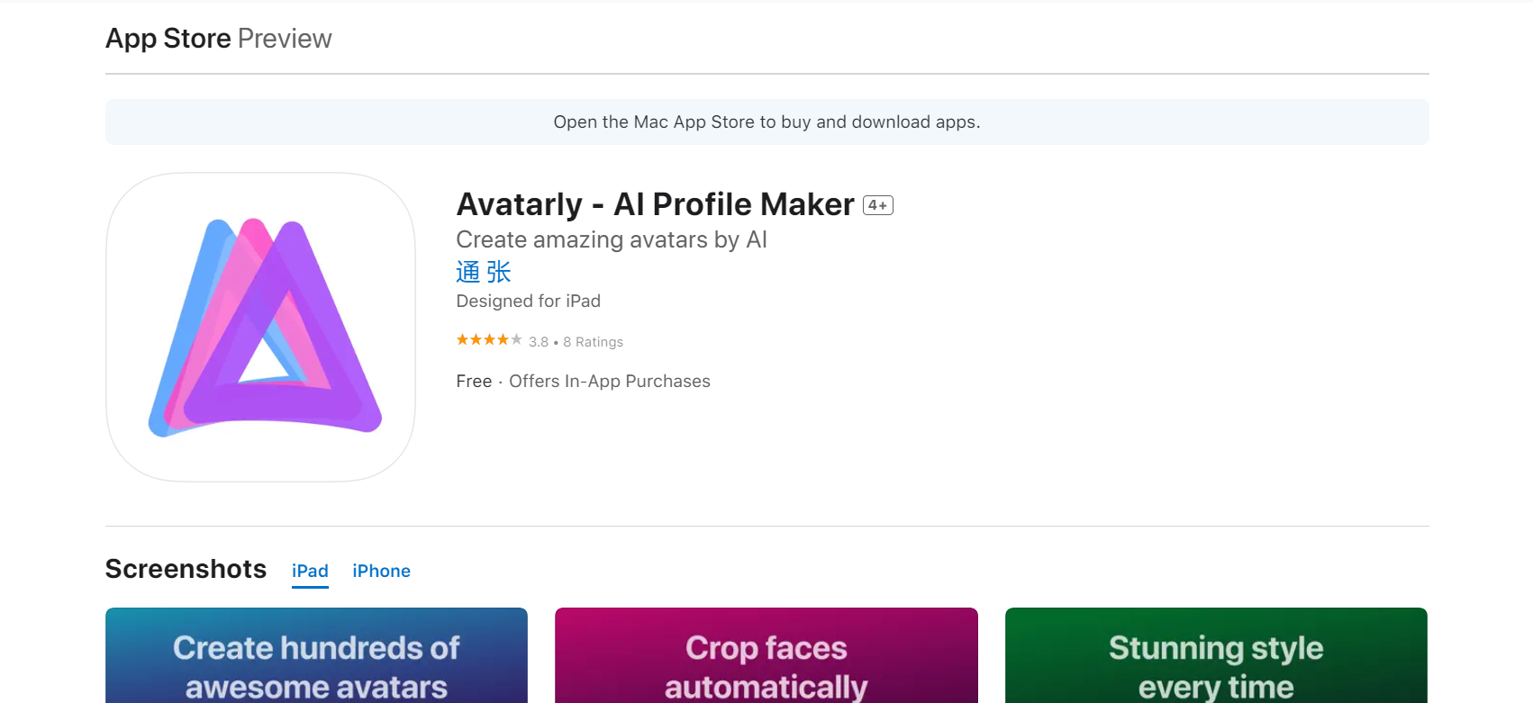
Task: Open the 通 张 developer page
Action: [483, 271]
